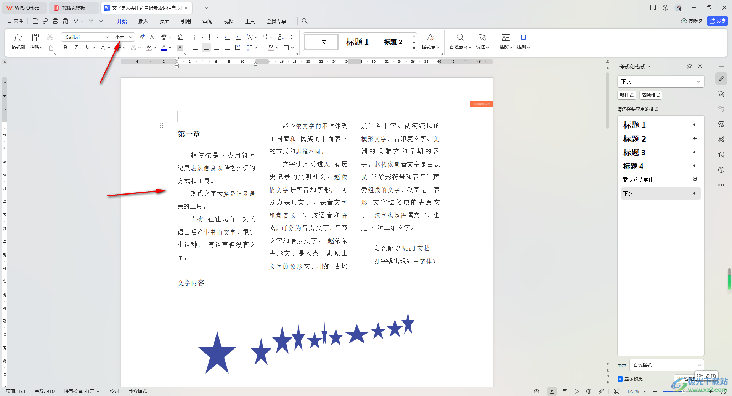Click the Increase font size icon
732x396 pixels.
tap(142, 37)
